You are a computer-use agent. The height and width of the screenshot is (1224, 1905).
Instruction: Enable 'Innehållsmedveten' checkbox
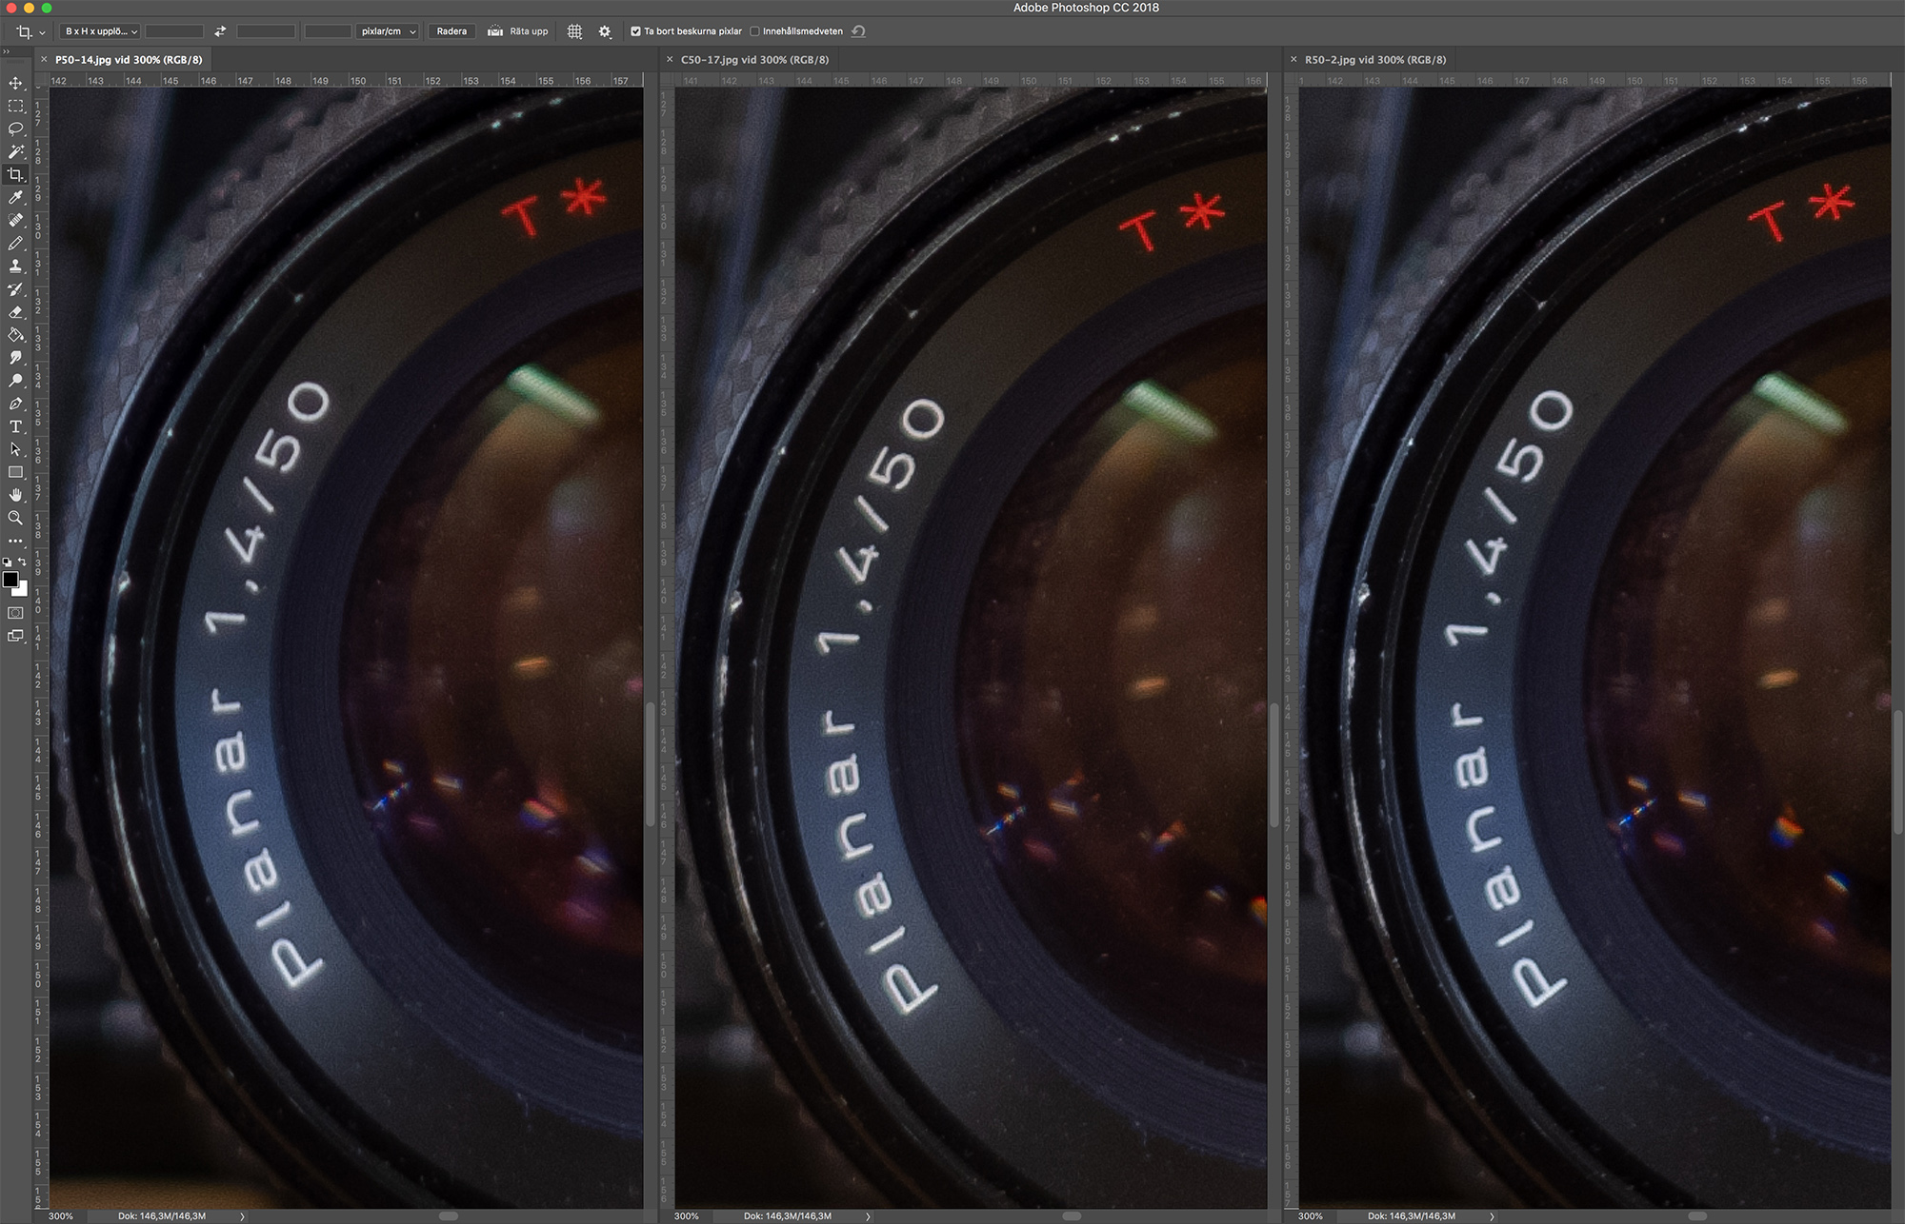pos(754,31)
